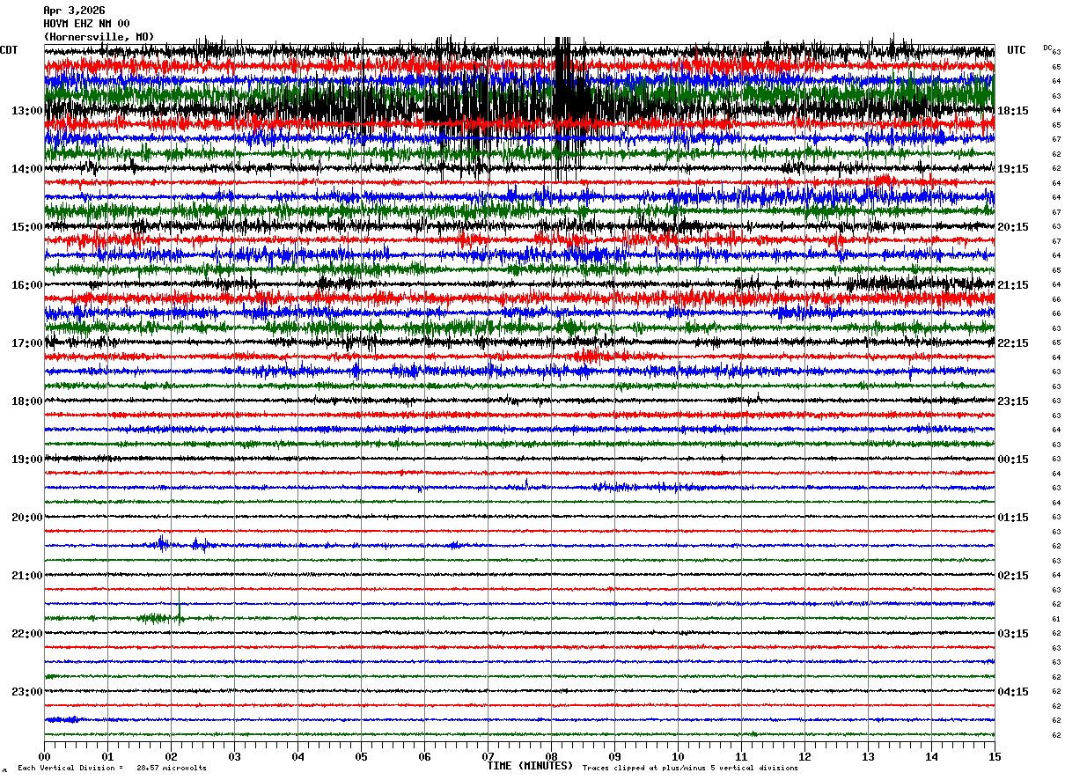Click the "07" minute axis label
The width and height of the screenshot is (1065, 780).
[x=488, y=756]
